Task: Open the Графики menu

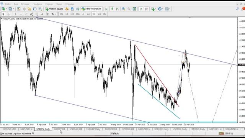Action: (37, 4)
